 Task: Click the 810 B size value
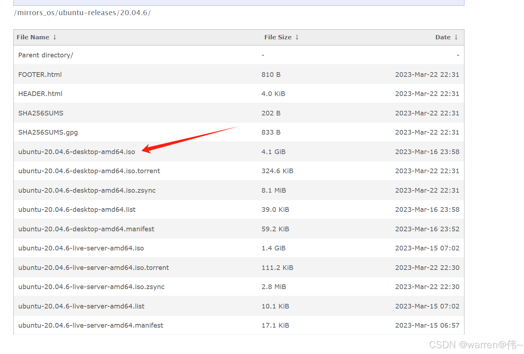tap(271, 75)
